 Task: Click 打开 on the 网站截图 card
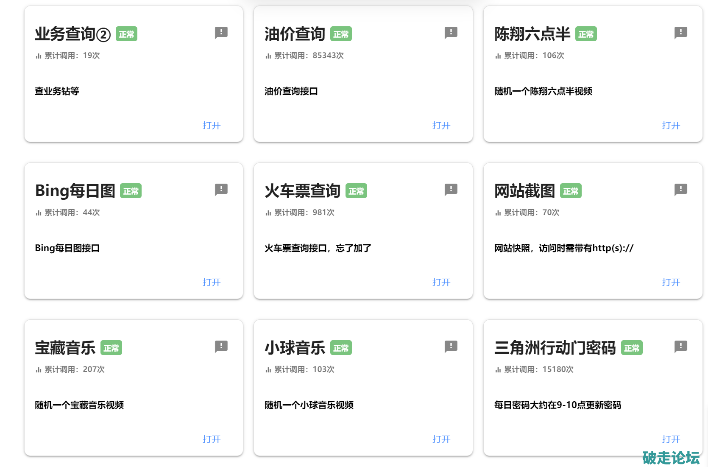click(671, 282)
